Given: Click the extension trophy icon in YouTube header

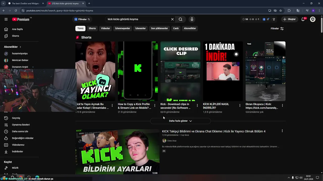Looking at the screenshot, I should tap(274, 19).
